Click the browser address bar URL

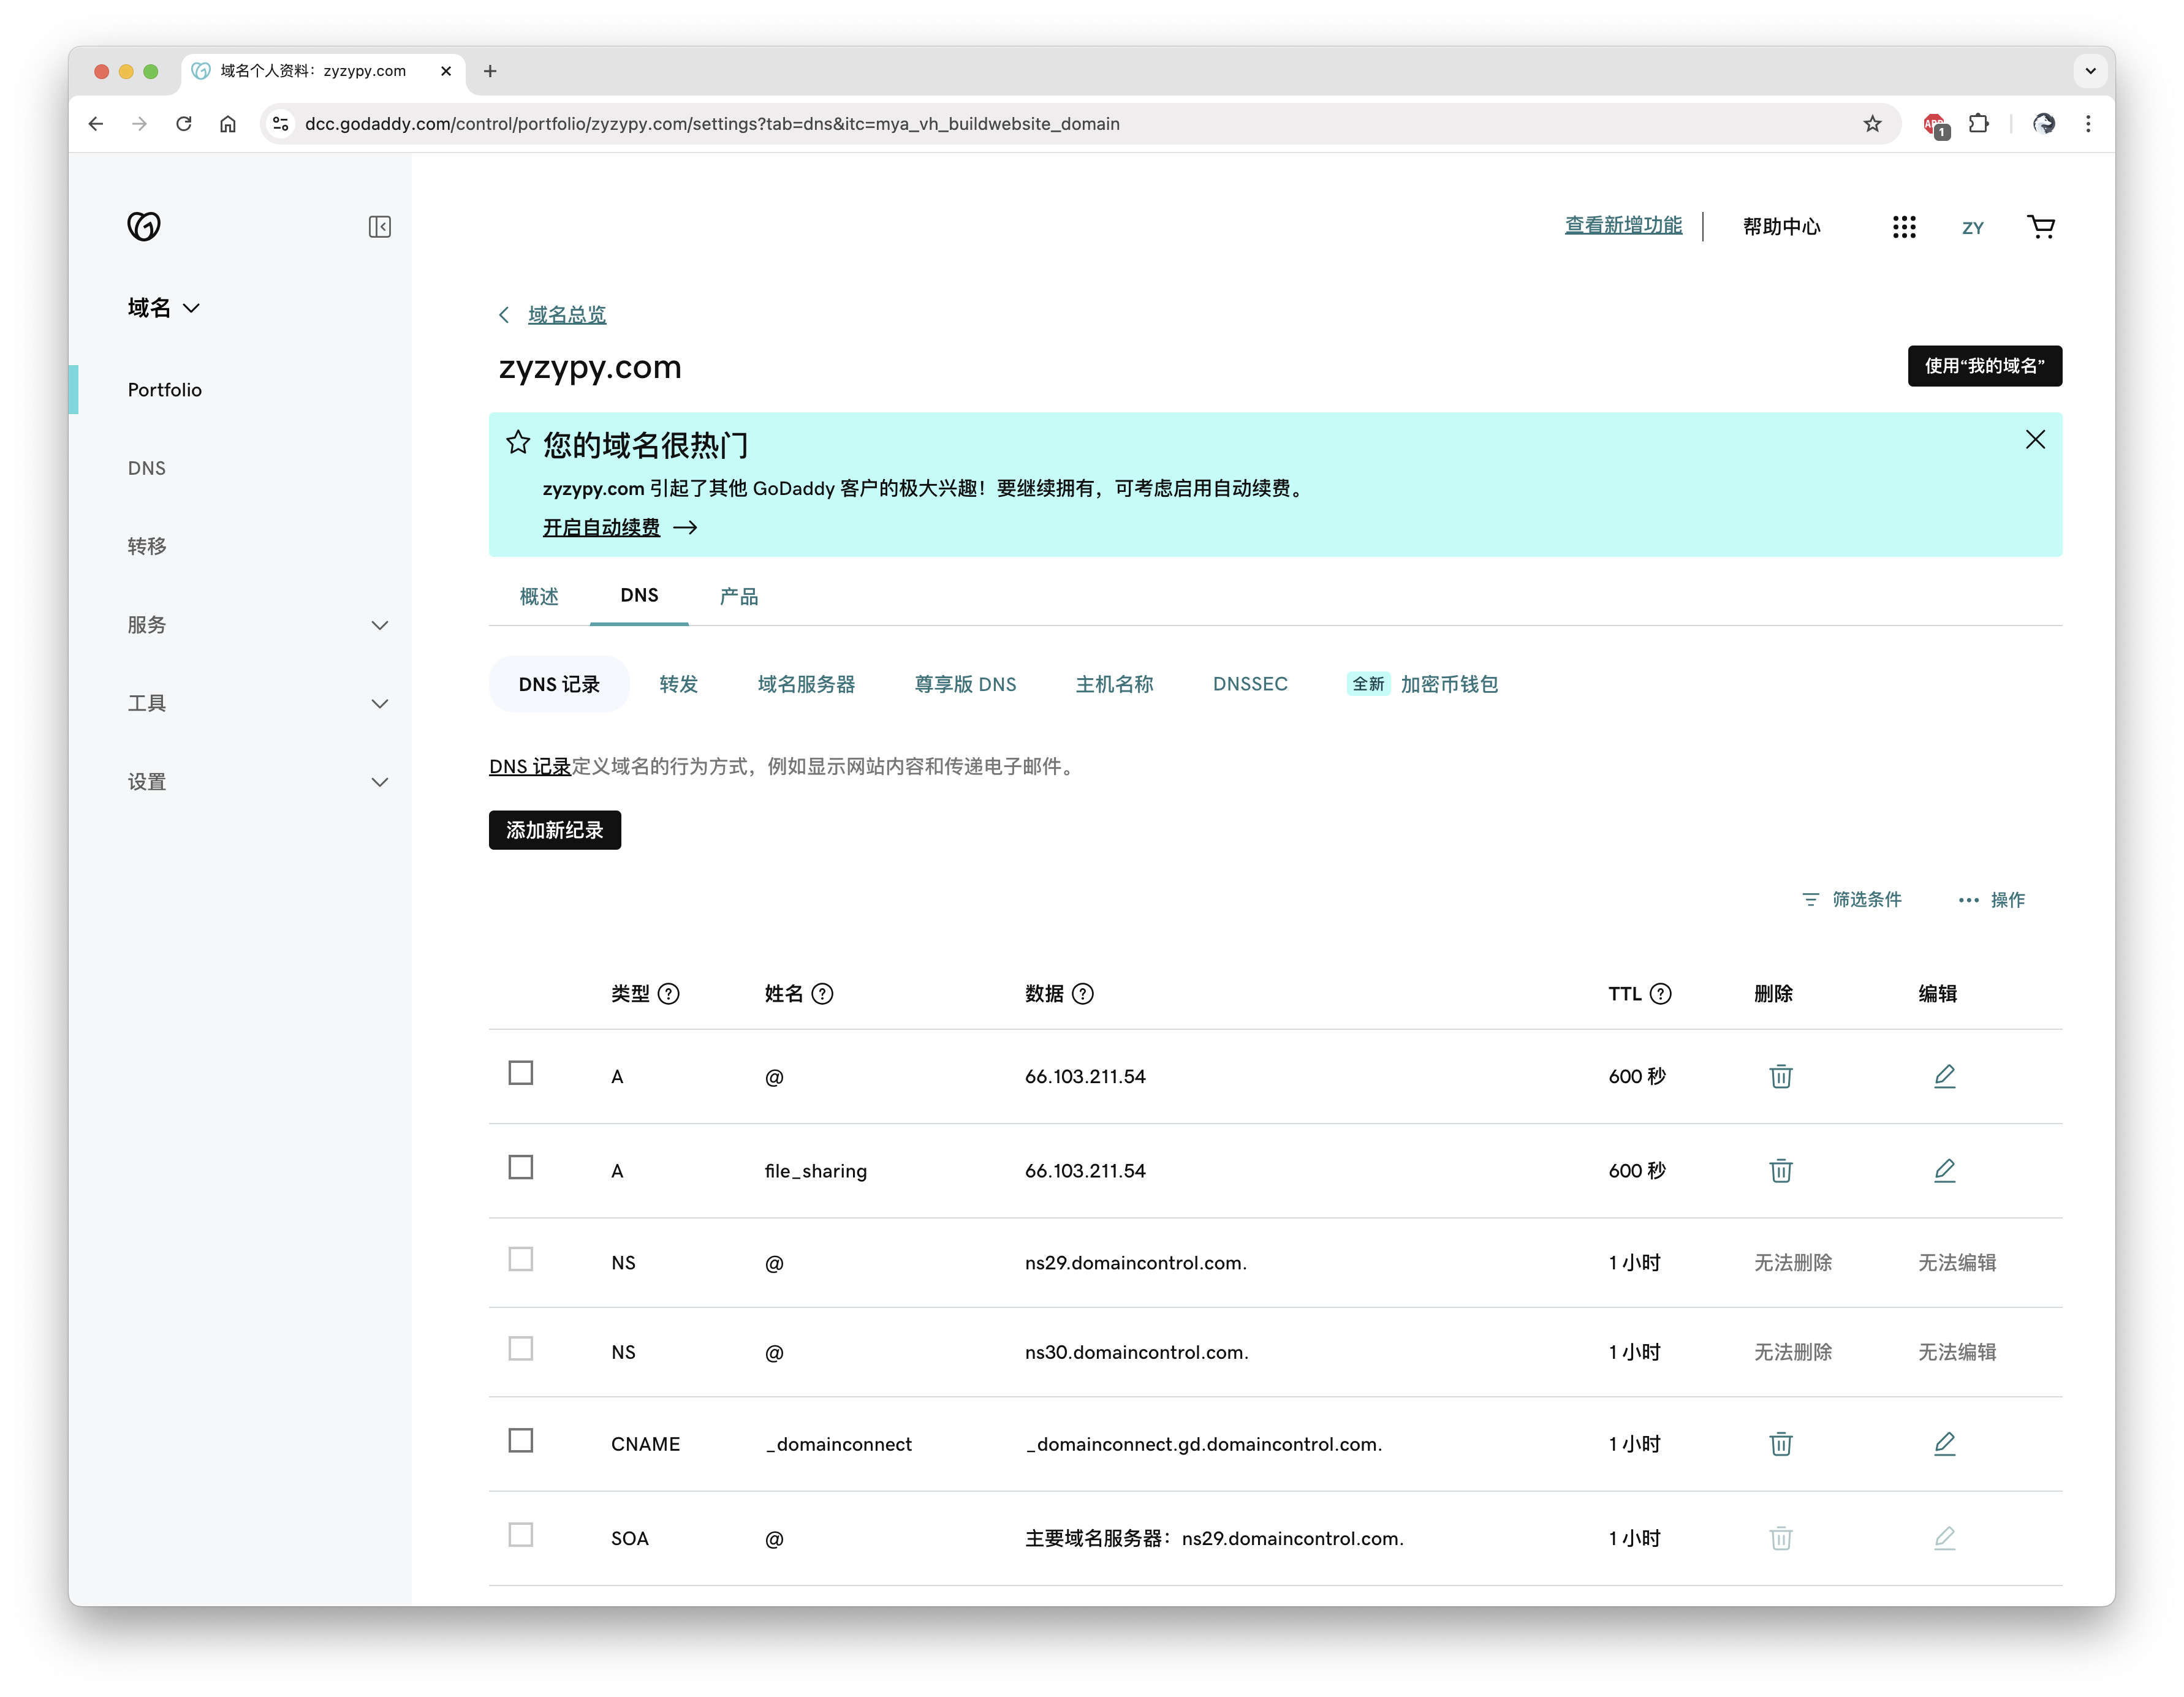(711, 124)
